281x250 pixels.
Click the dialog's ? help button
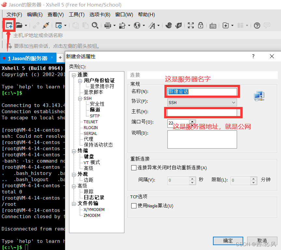(x=253, y=56)
